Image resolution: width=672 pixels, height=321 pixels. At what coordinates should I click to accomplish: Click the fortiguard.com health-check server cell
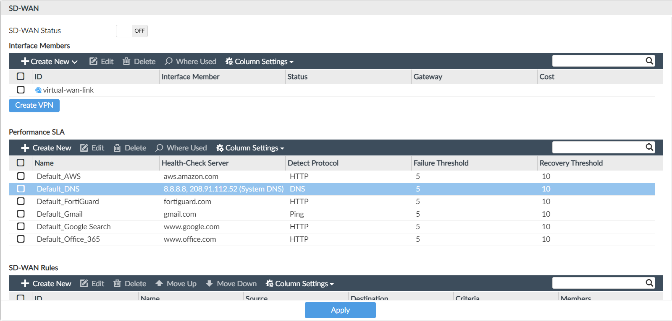[x=187, y=202]
